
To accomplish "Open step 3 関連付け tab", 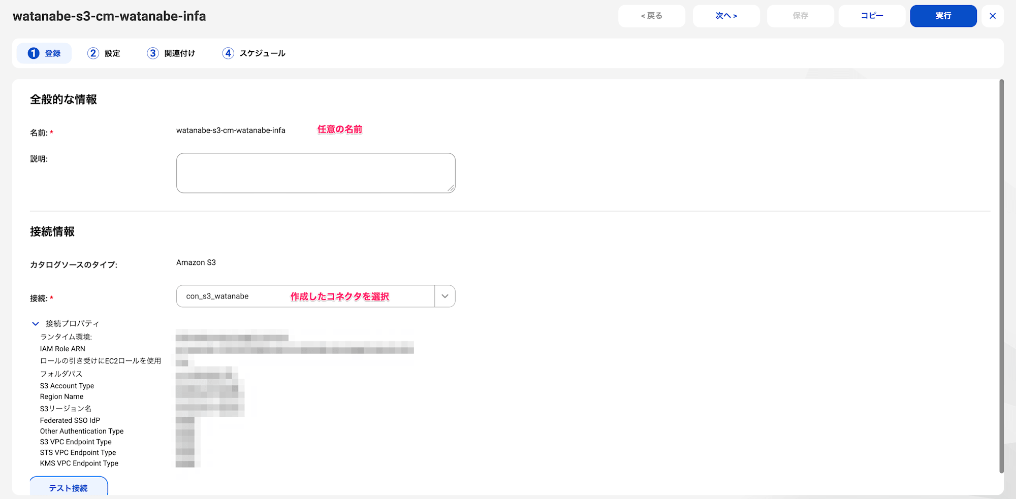I will tap(171, 53).
